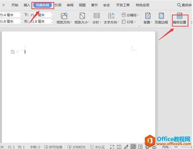Open the page setup dialog launcher

click(139, 26)
